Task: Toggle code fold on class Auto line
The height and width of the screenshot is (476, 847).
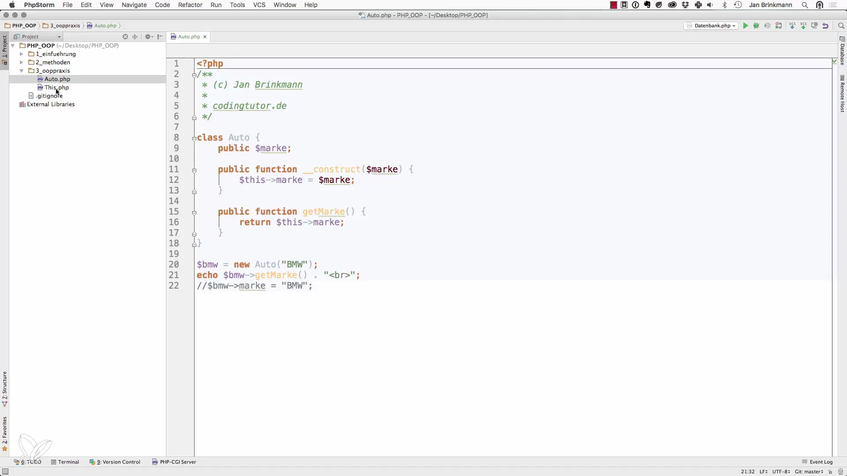Action: pyautogui.click(x=194, y=138)
